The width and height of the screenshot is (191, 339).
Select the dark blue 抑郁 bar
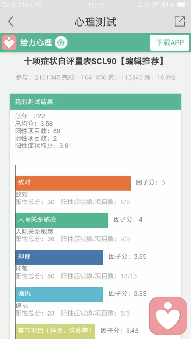tap(59, 257)
